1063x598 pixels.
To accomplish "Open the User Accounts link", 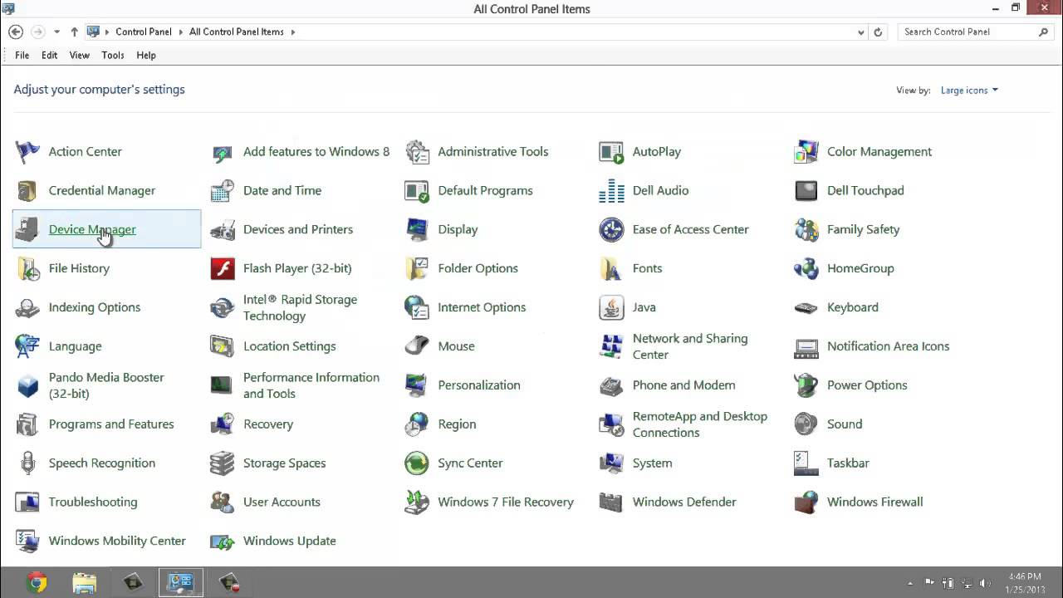I will [282, 502].
